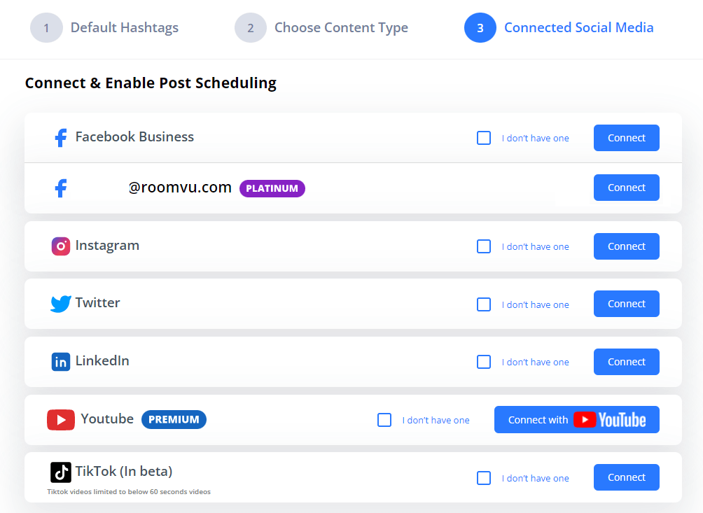This screenshot has width=703, height=513.
Task: Click the TikTok logo icon
Action: (x=61, y=472)
